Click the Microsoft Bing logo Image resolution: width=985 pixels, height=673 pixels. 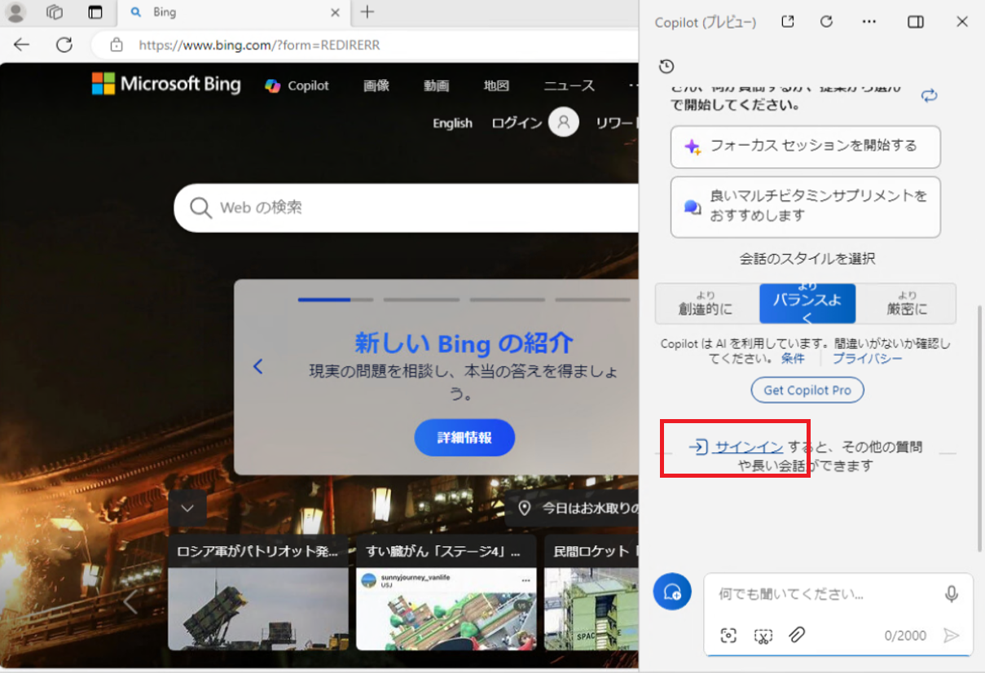[166, 84]
